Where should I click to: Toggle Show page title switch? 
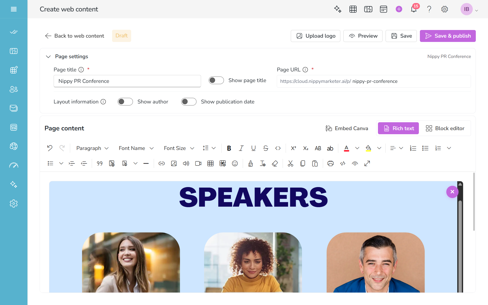pos(216,80)
